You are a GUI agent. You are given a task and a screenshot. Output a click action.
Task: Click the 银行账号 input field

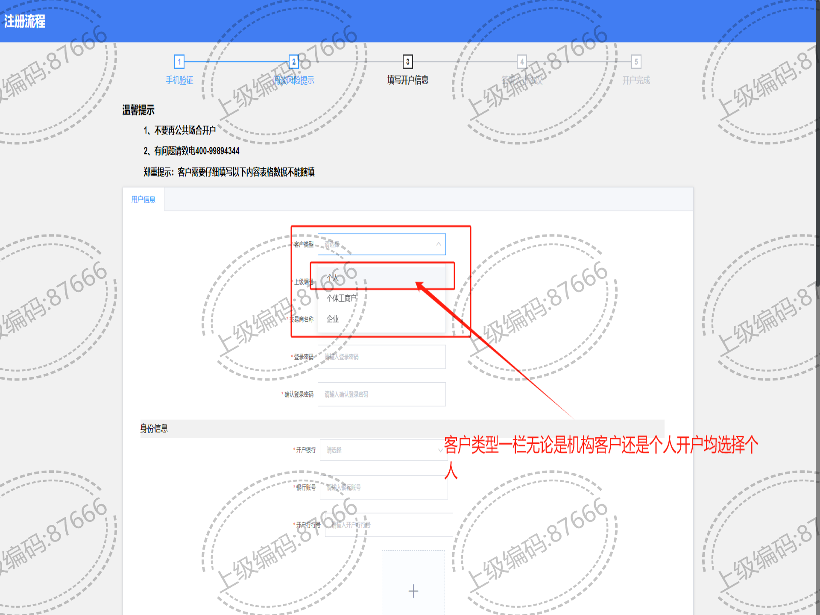(383, 487)
